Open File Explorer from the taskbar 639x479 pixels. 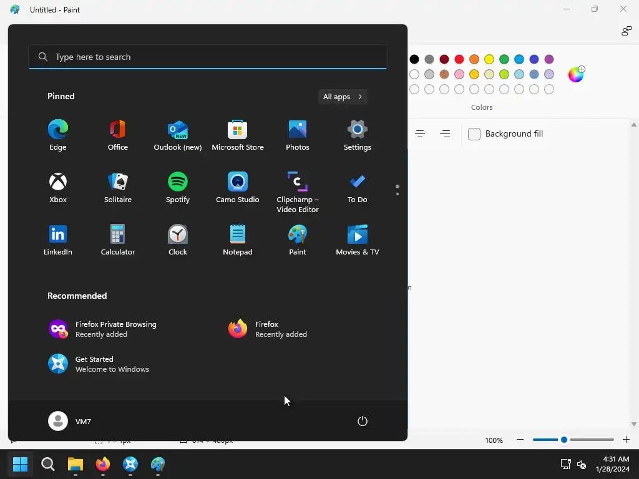76,464
